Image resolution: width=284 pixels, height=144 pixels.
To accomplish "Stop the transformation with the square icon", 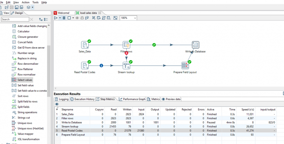I will 69,18.
